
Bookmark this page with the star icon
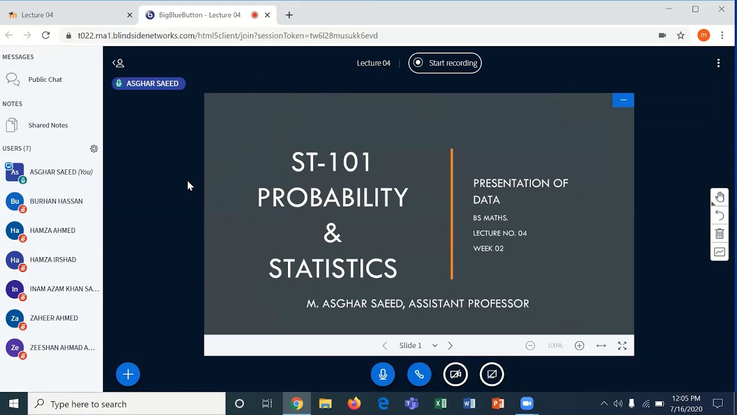point(681,35)
